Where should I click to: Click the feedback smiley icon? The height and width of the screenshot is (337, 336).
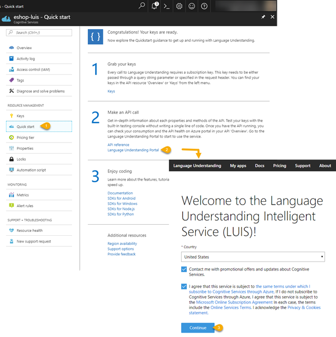(x=192, y=6)
